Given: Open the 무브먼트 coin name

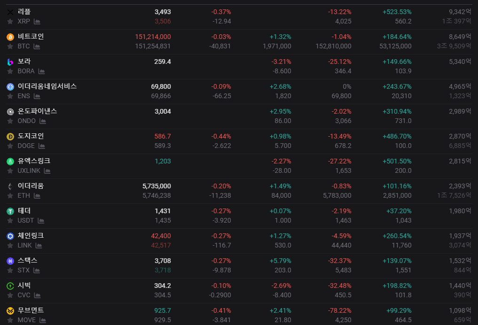Looking at the screenshot, I should pos(31,310).
